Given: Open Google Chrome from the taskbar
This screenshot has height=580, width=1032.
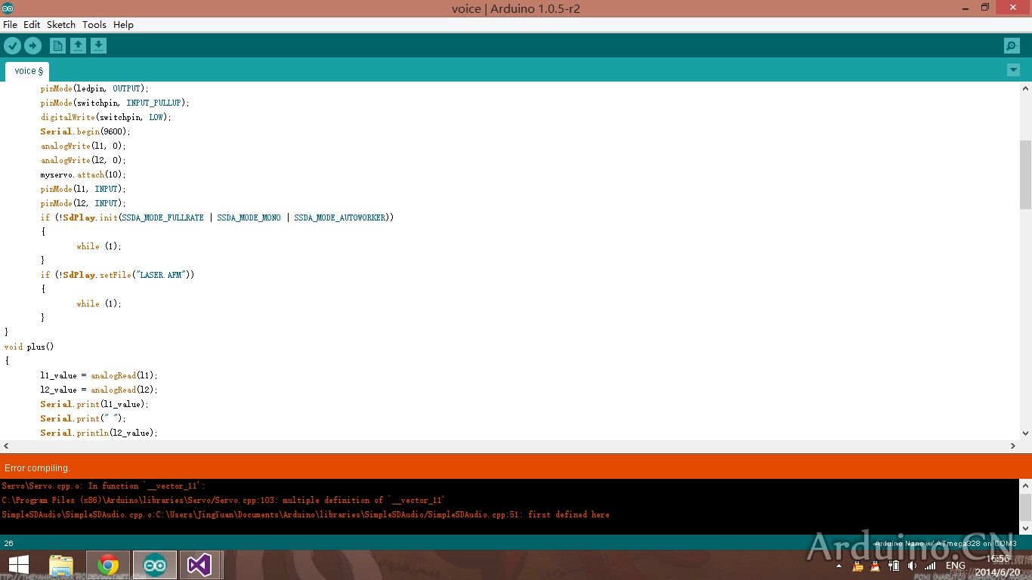Looking at the screenshot, I should [108, 565].
